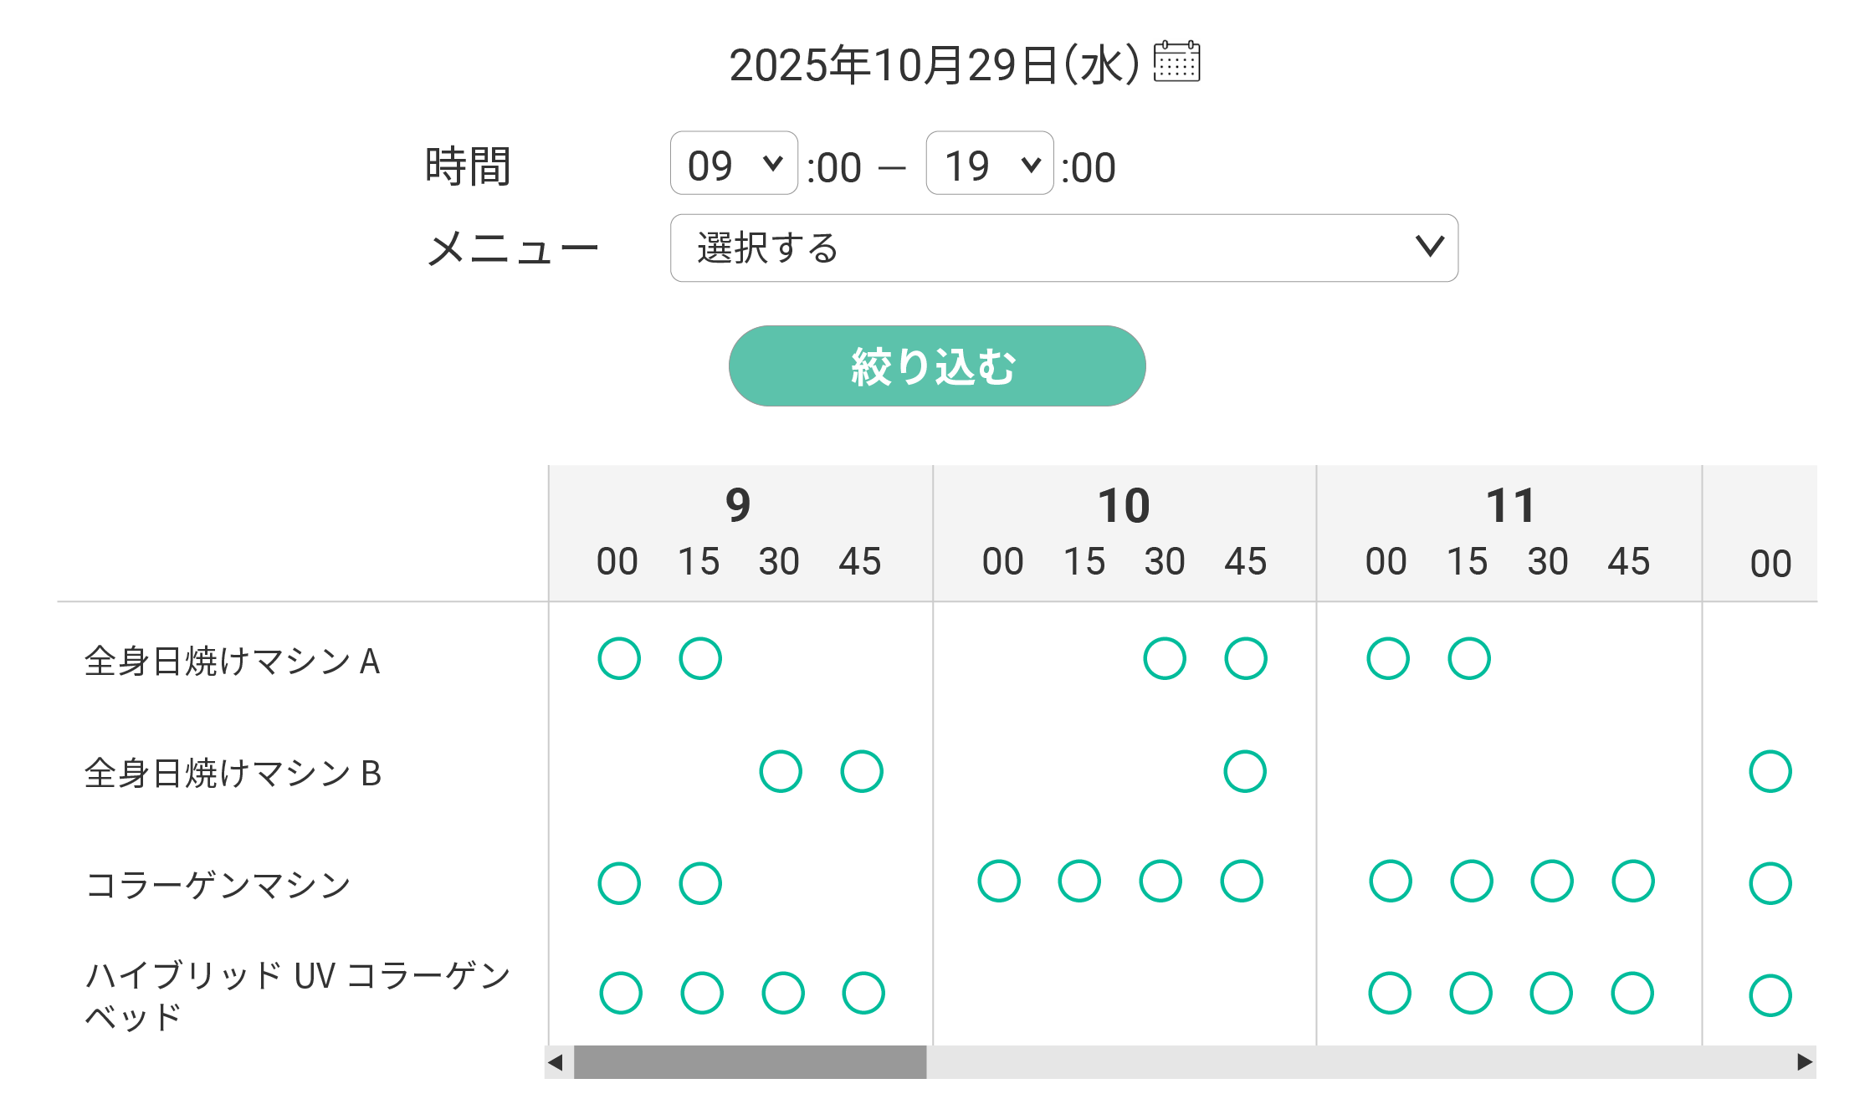
Task: Open the end hour dropdown showing 19
Action: point(989,164)
